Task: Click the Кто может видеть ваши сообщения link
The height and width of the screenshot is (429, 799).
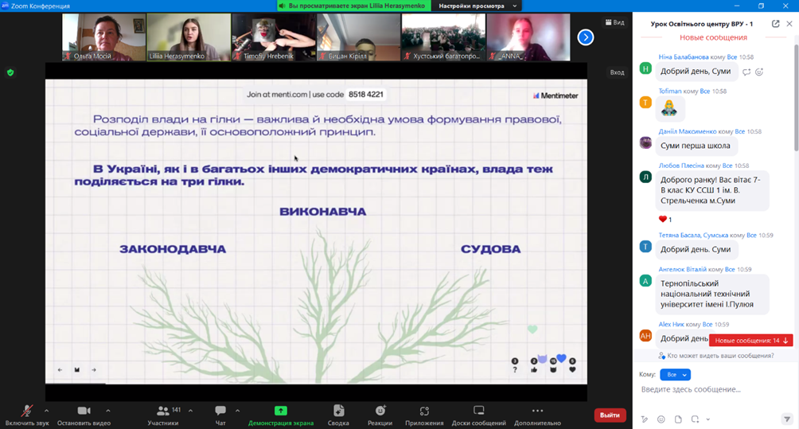Action: point(719,356)
